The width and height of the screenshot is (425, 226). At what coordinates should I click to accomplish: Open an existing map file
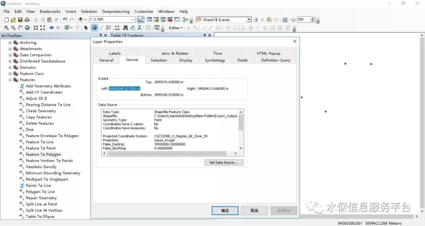point(13,20)
